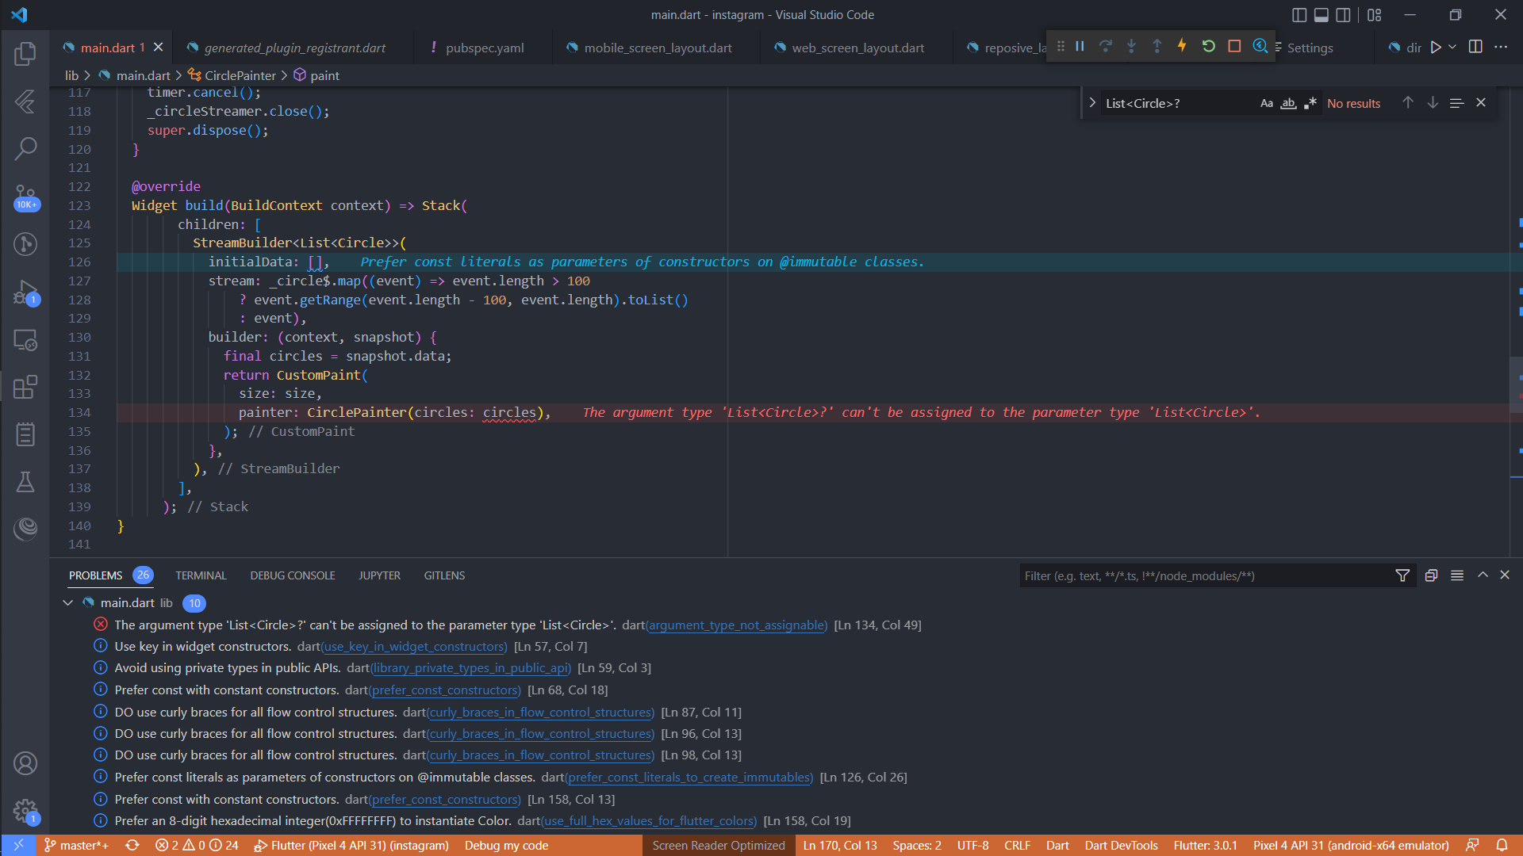The image size is (1523, 856).
Task: Open the GITLENS panel tab
Action: coord(444,575)
